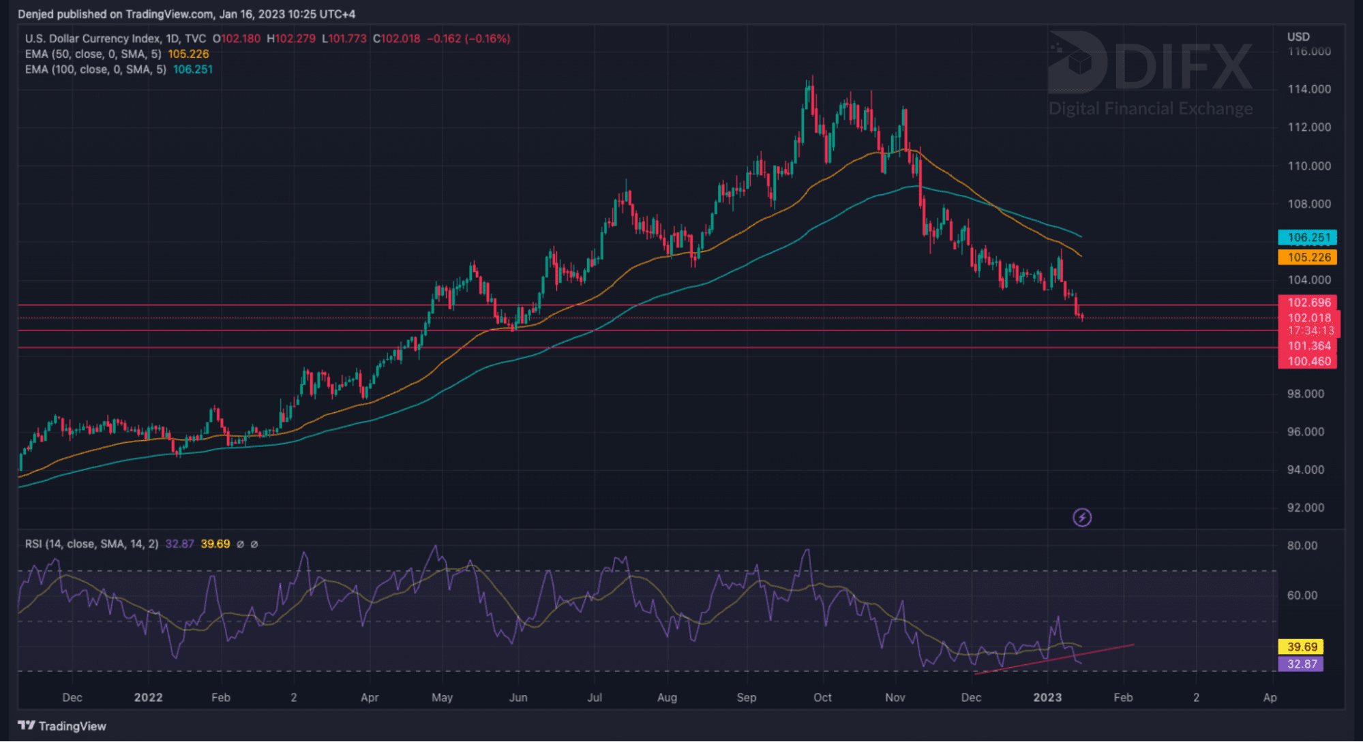Click the purple 32.87 RSI value tag
Screen dimensions: 1363x742
tap(1300, 664)
